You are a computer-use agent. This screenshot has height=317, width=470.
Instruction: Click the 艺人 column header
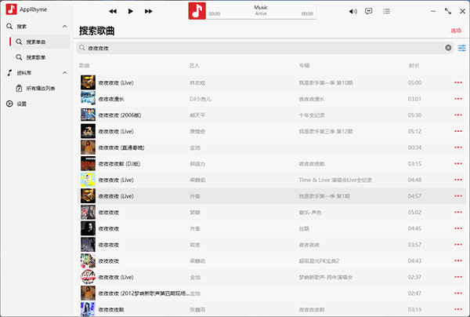point(194,65)
